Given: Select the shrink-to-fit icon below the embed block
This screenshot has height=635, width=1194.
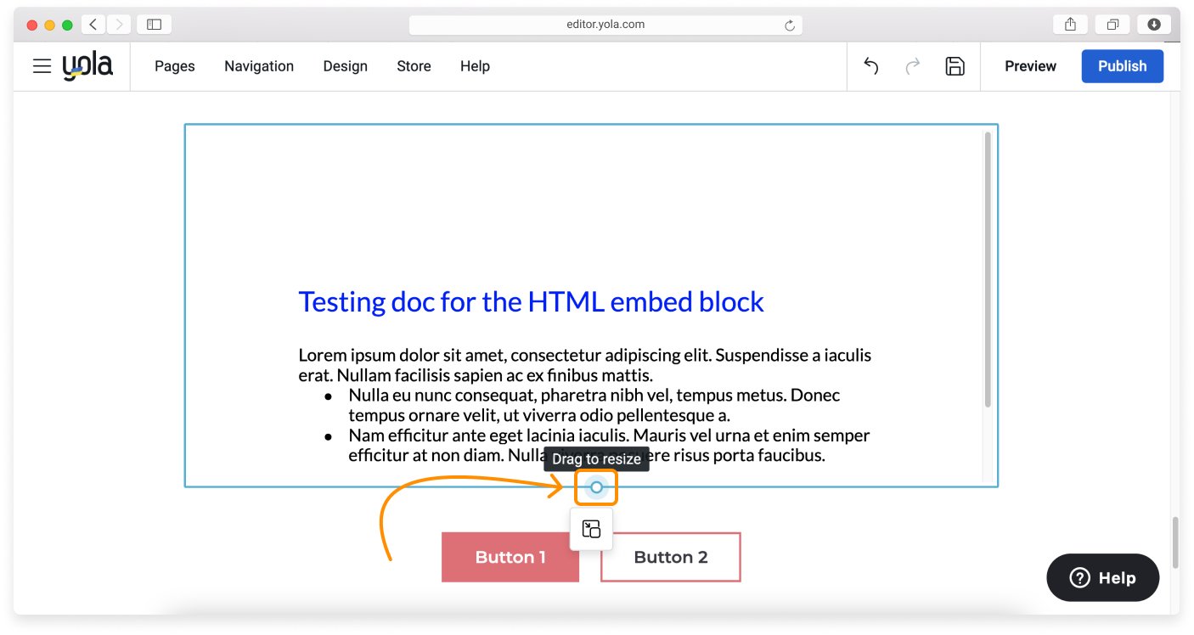Looking at the screenshot, I should click(590, 528).
